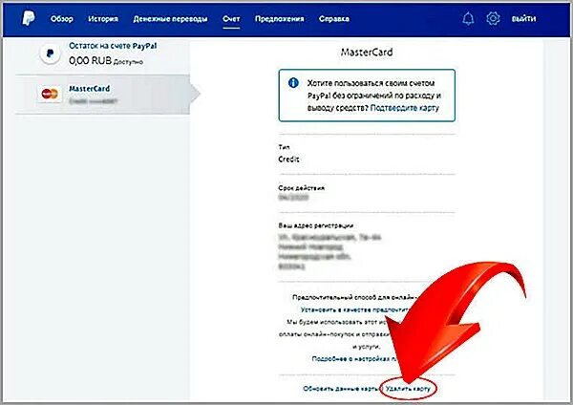Click Подробнее о настройках link
The height and width of the screenshot is (405, 573).
pyautogui.click(x=355, y=358)
